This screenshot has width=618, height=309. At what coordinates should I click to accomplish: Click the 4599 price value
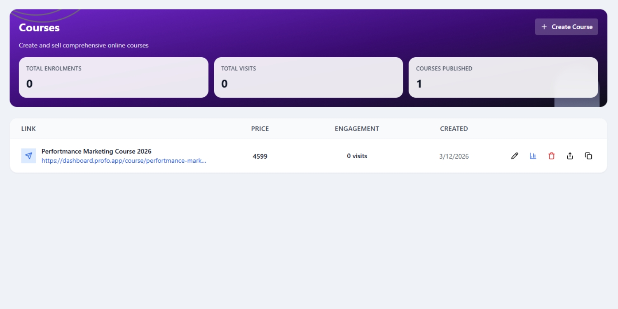(260, 156)
